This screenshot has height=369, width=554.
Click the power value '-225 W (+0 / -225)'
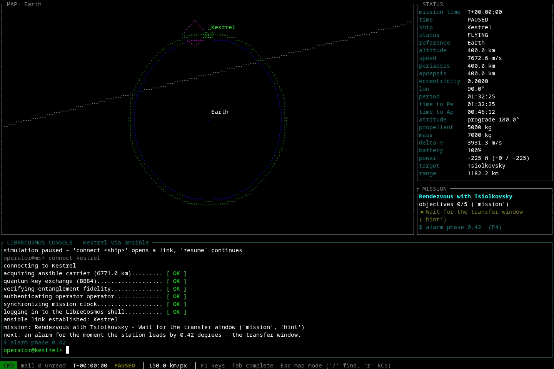click(499, 158)
